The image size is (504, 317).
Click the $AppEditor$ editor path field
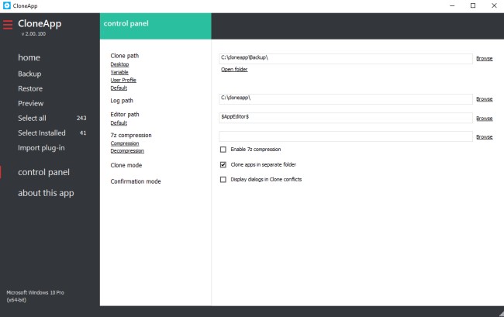tap(346, 118)
